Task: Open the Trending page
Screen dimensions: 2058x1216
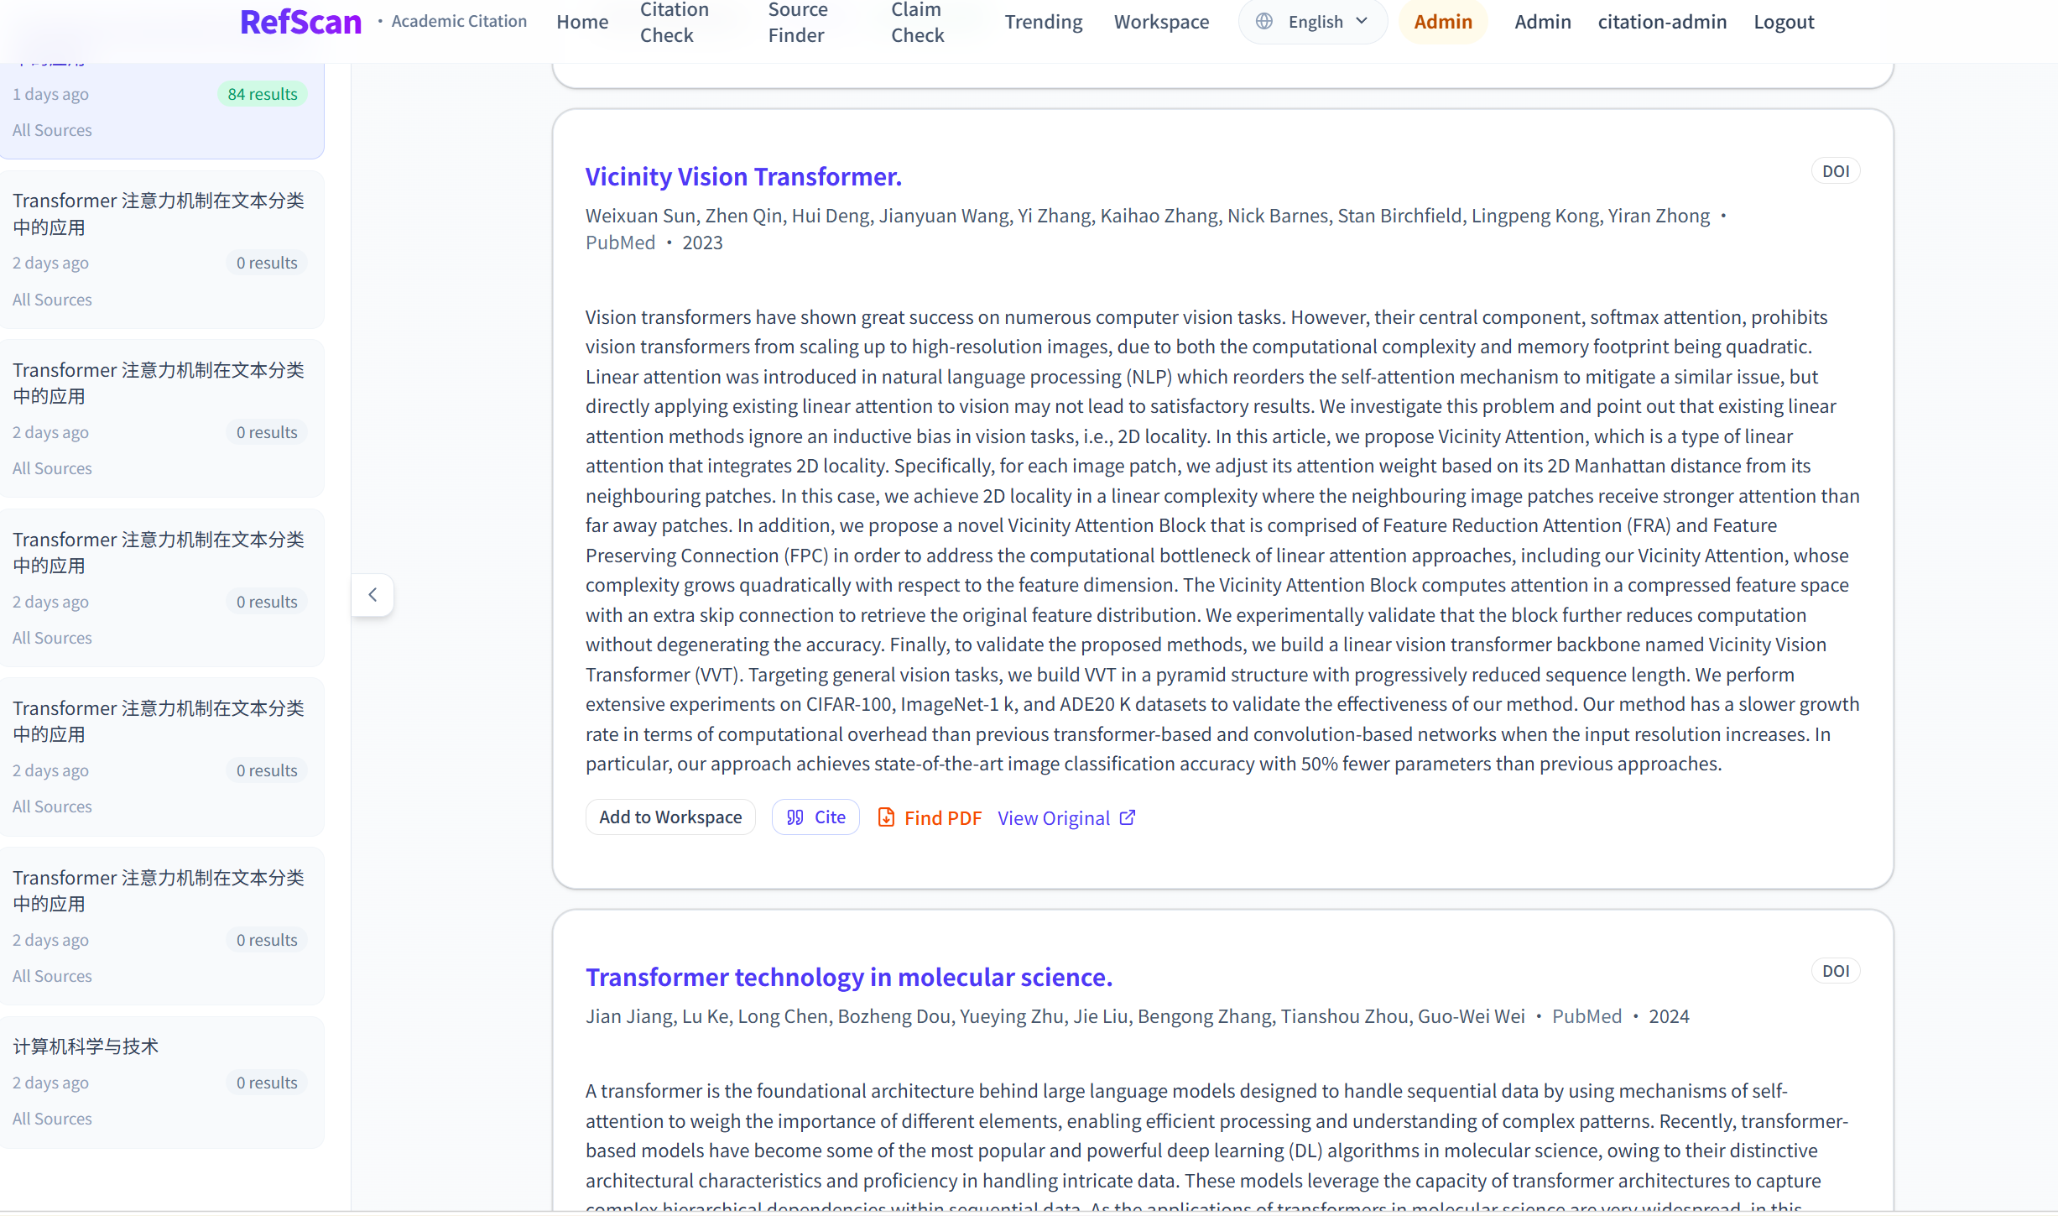Action: (x=1043, y=22)
